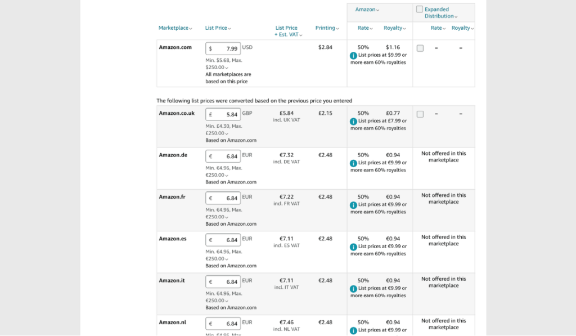This screenshot has width=576, height=336.
Task: Click info icon in Amazon.co.uk row
Action: [353, 122]
